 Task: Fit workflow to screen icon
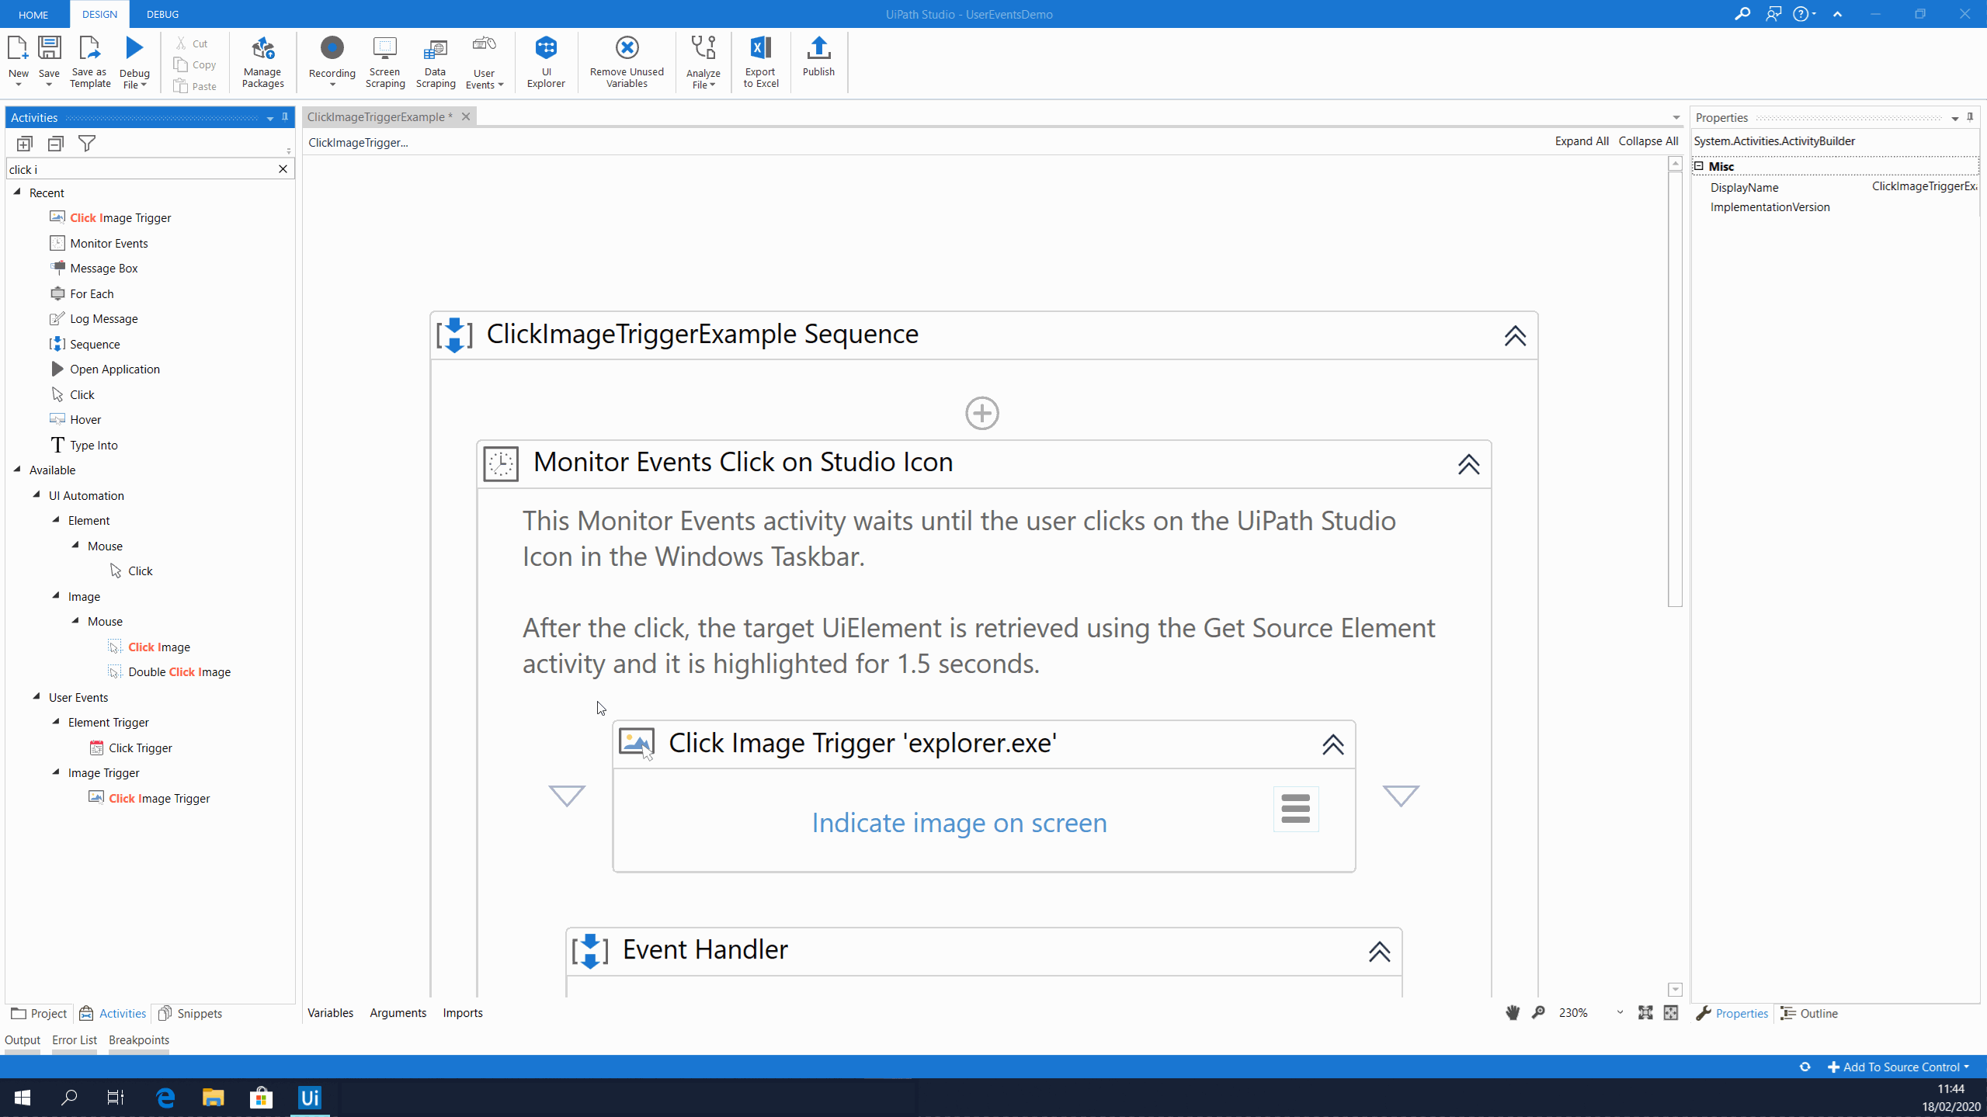click(1645, 1012)
